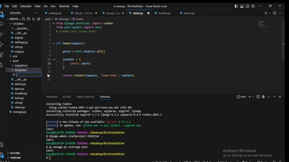Switch to the urls.py post tab

[x=113, y=13]
